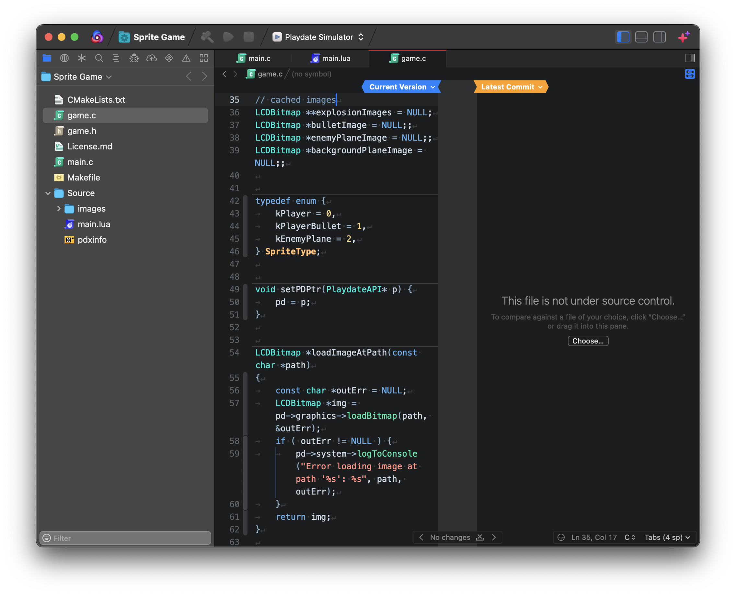Click the pink sparkle assistant icon
This screenshot has width=736, height=595.
684,37
